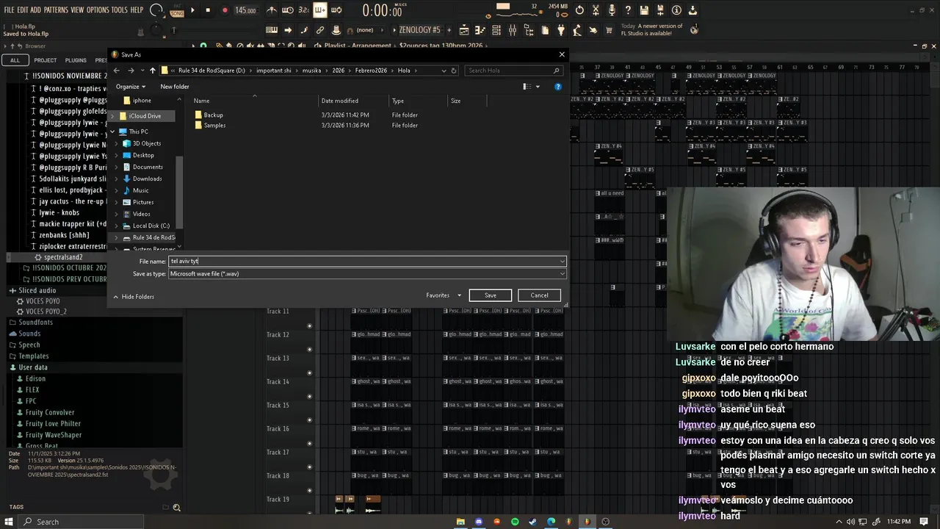This screenshot has height=529, width=940.
Task: Click the red Record button
Action: click(x=224, y=10)
